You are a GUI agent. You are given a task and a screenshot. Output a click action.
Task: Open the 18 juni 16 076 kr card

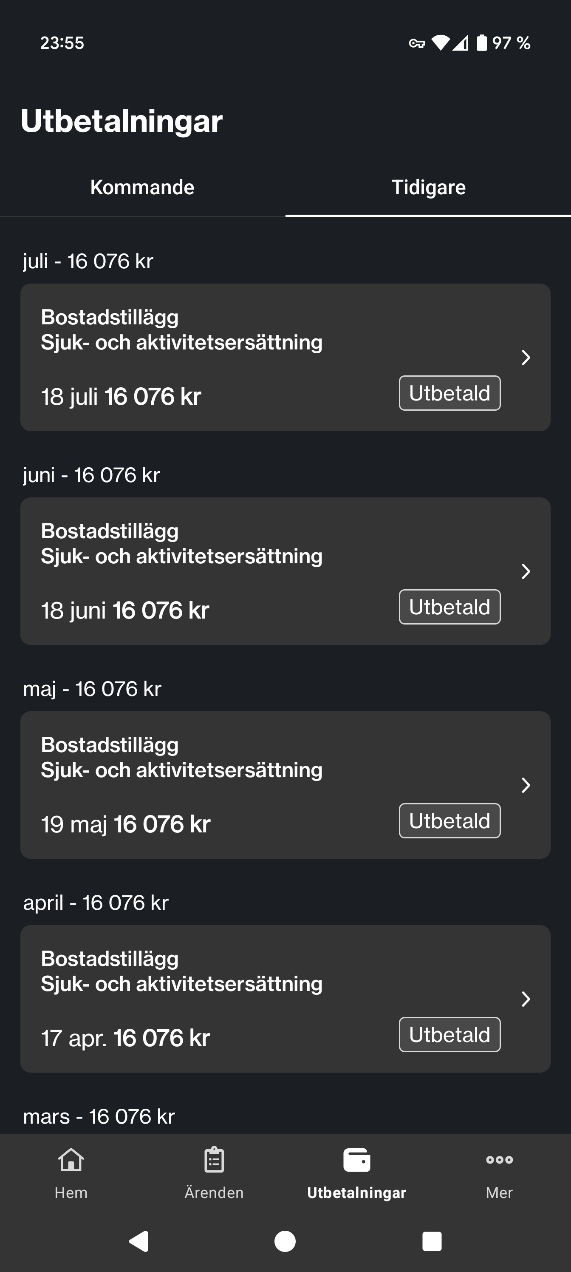[285, 571]
